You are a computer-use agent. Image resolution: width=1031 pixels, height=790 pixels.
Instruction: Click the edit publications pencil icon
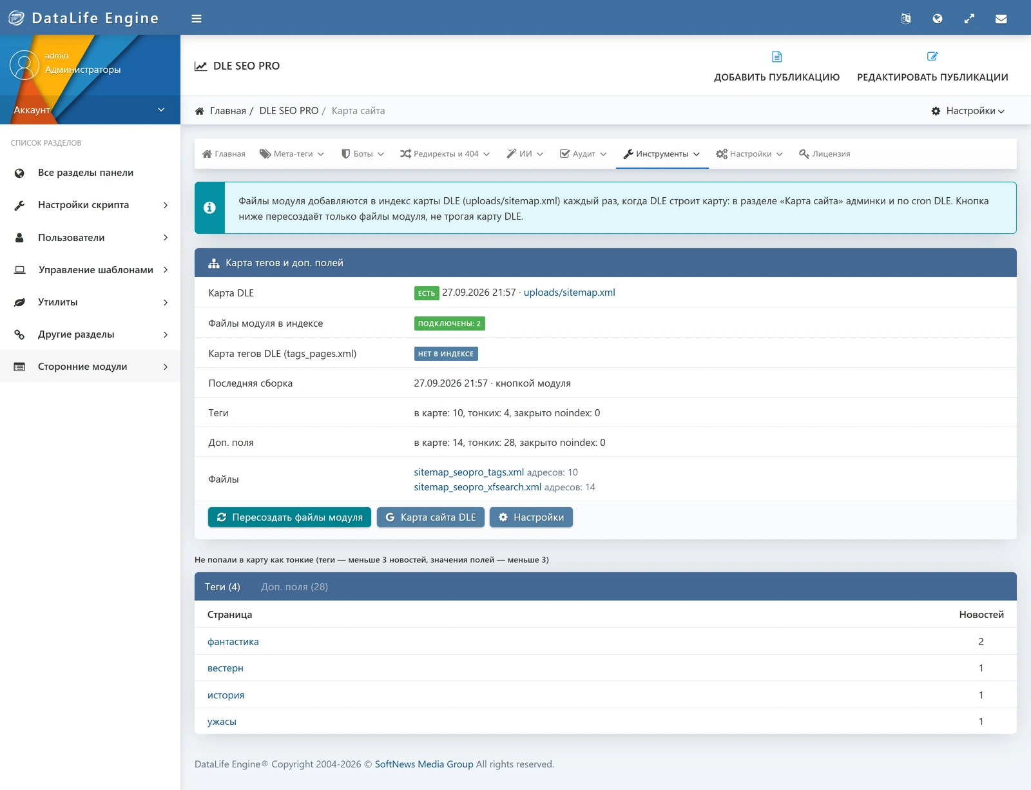pos(932,57)
